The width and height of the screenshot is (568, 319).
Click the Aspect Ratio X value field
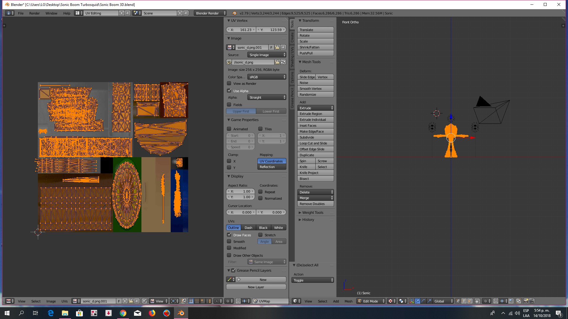241,191
